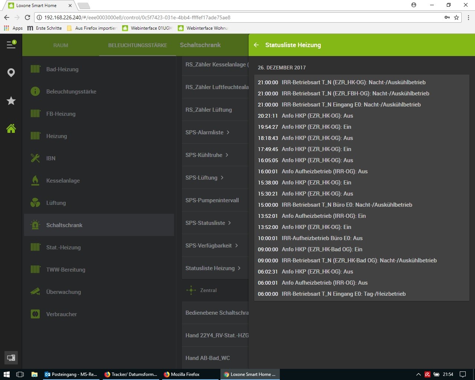The height and width of the screenshot is (380, 475).
Task: Open the Windows Start menu
Action: click(x=7, y=374)
